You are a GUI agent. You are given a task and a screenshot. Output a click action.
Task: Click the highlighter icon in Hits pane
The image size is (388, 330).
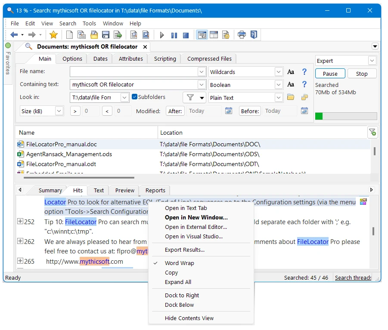[363, 202]
